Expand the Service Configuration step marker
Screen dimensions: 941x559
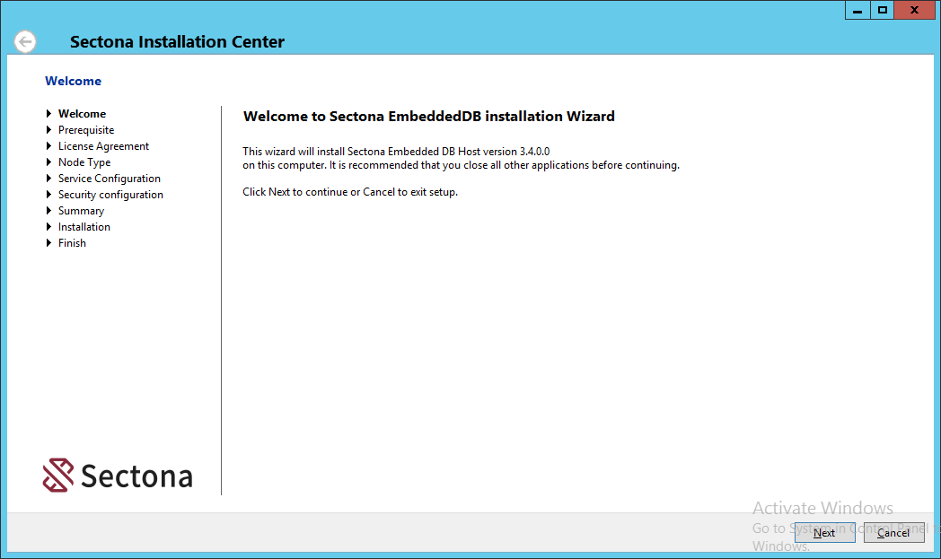(x=50, y=178)
